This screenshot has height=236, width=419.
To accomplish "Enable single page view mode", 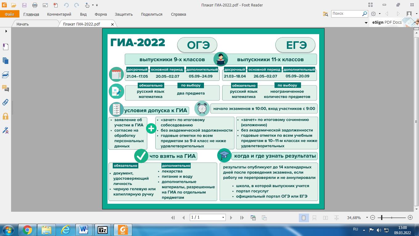I will pos(303,218).
